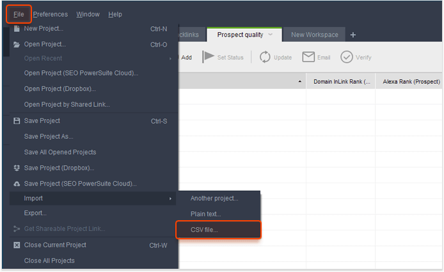Open the Preferences menu
The height and width of the screenshot is (272, 444).
[x=51, y=14]
